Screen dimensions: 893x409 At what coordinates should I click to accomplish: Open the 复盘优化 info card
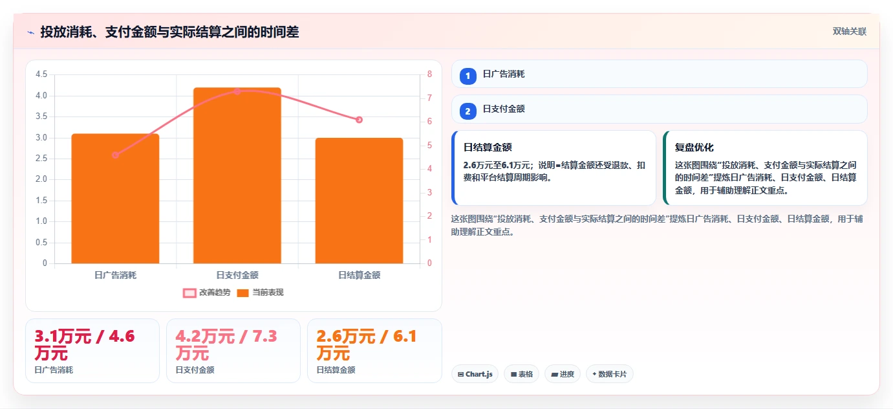(765, 168)
